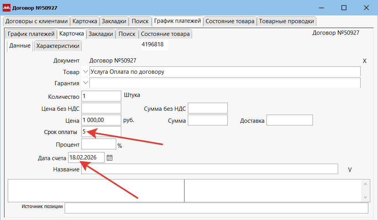Click the Доставка input field

point(289,120)
